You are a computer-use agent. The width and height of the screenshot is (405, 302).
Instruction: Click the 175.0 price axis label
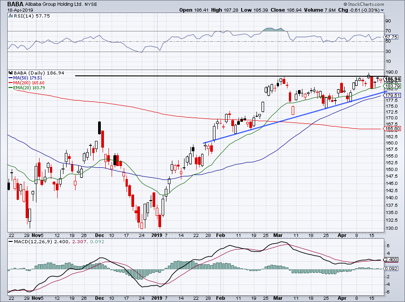pos(392,106)
